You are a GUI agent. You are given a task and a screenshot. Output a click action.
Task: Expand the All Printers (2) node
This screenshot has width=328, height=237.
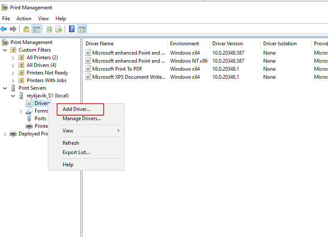[13, 58]
